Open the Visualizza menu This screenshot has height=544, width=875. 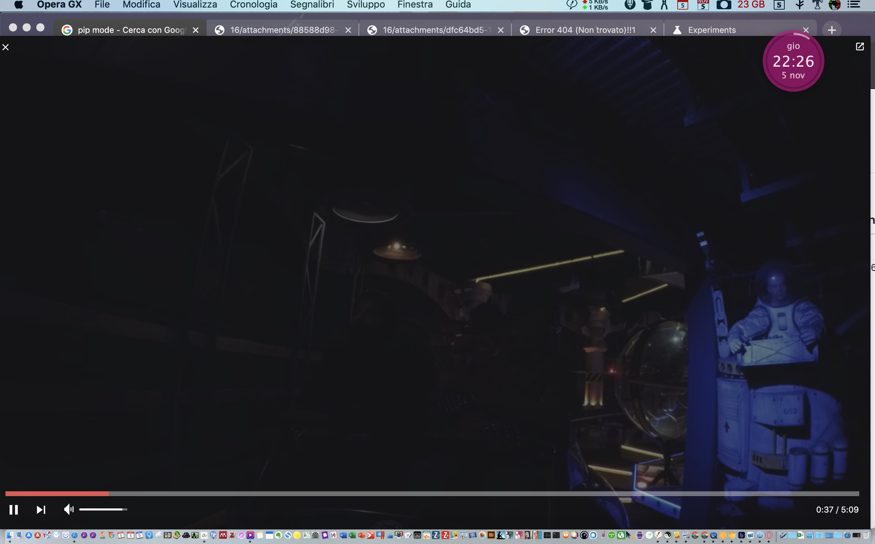click(x=195, y=4)
